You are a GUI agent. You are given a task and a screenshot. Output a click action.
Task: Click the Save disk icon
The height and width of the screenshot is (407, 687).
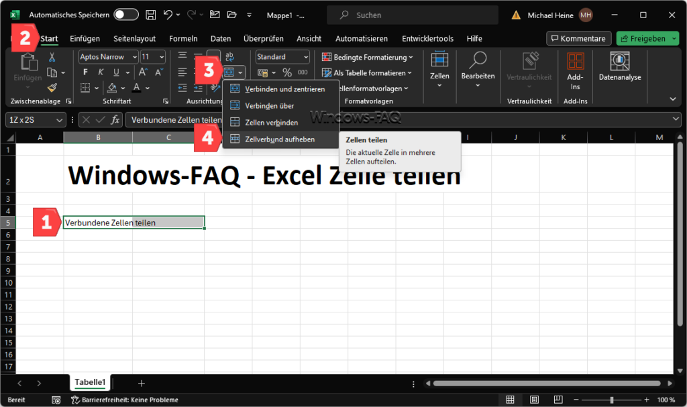(x=151, y=15)
